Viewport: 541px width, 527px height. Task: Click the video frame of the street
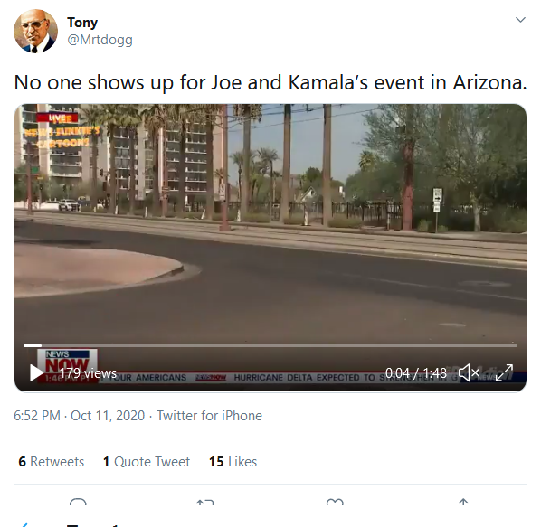pos(270,224)
